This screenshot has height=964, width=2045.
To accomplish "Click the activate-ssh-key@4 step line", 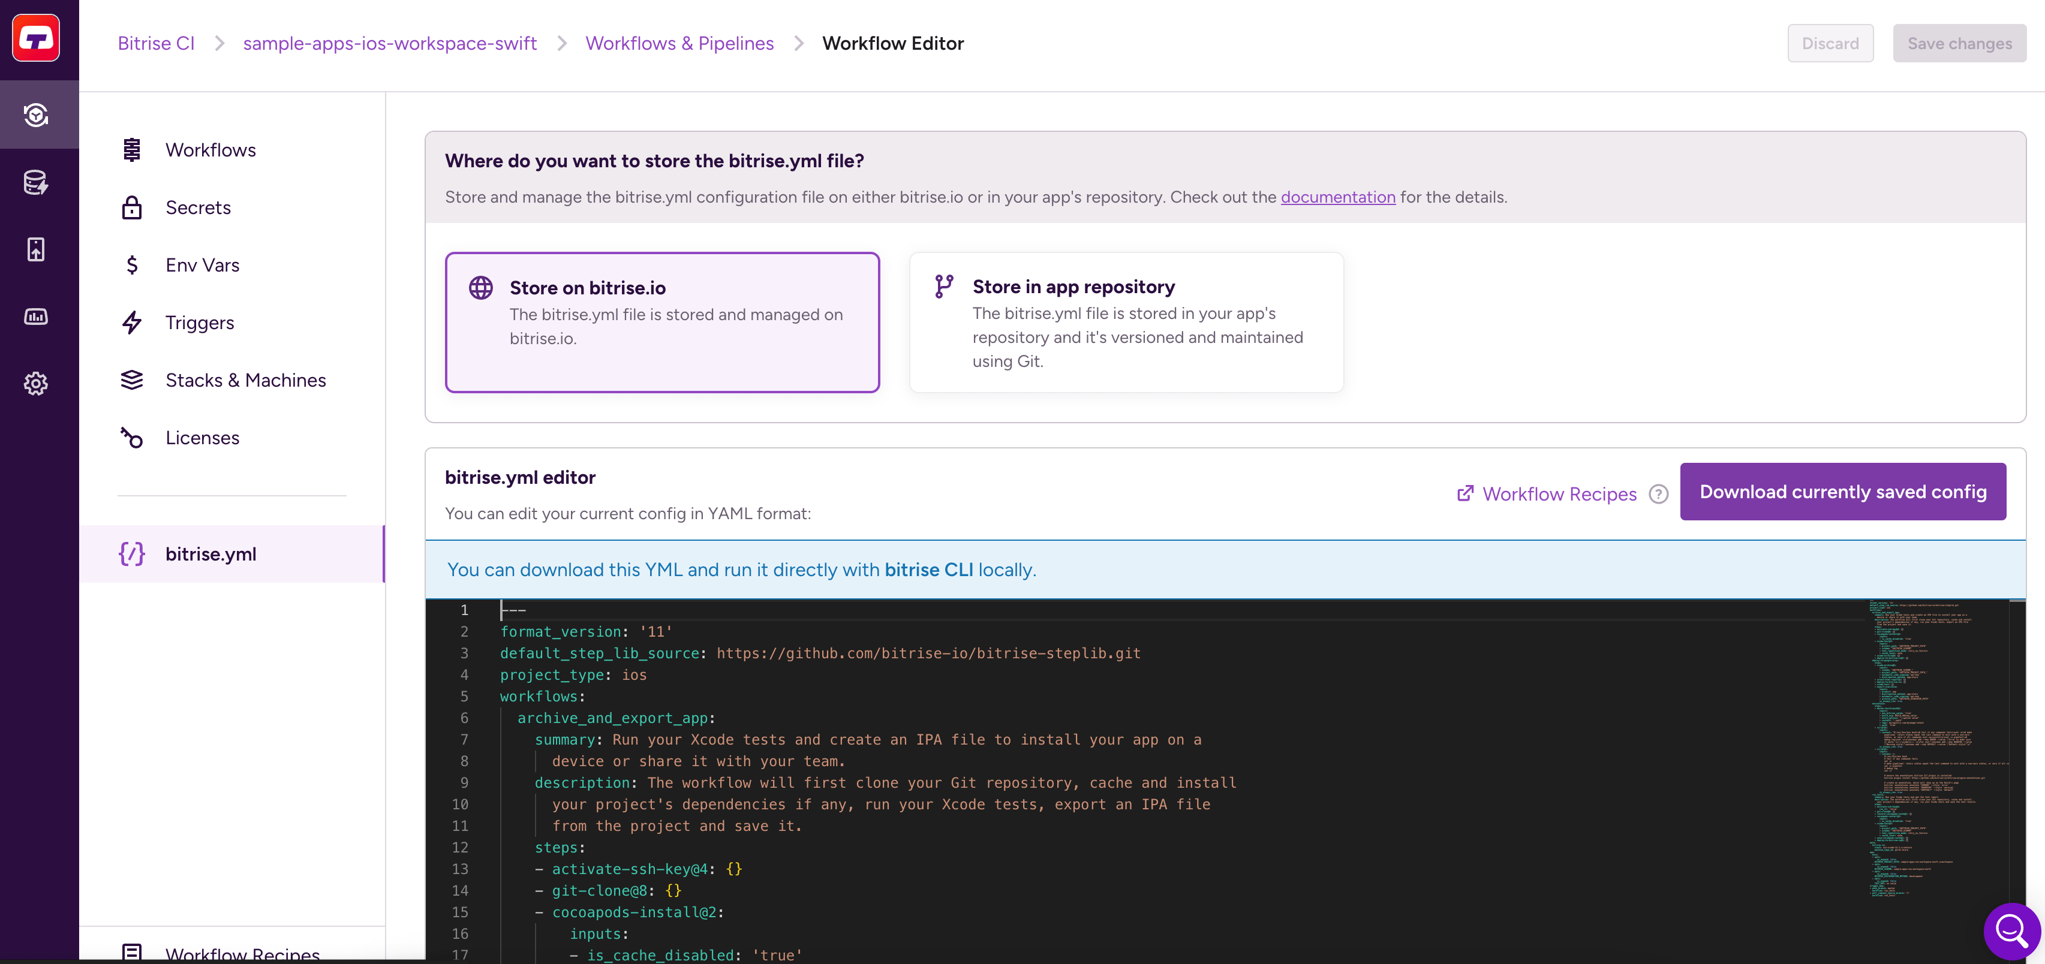I will click(x=638, y=869).
